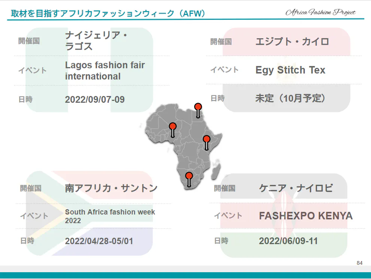
Task: Click the red map pin over Nigeria
Action: coord(172,127)
